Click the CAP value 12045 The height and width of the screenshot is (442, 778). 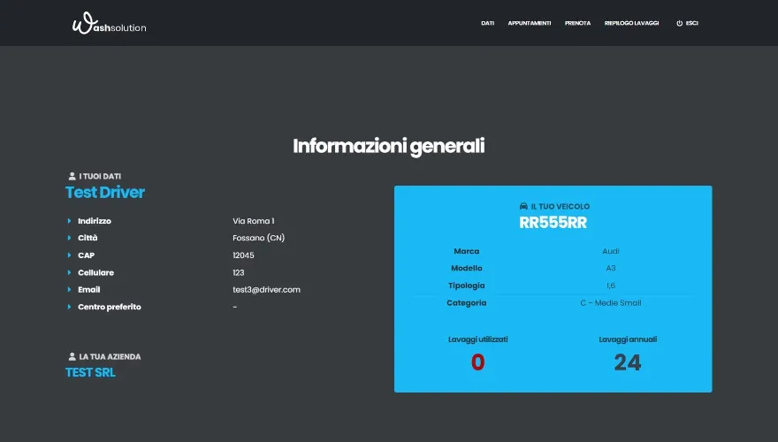pyautogui.click(x=243, y=255)
